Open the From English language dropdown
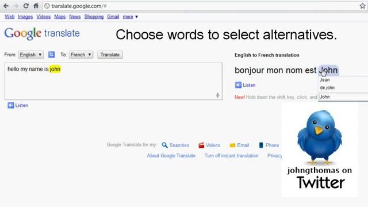 (30, 55)
